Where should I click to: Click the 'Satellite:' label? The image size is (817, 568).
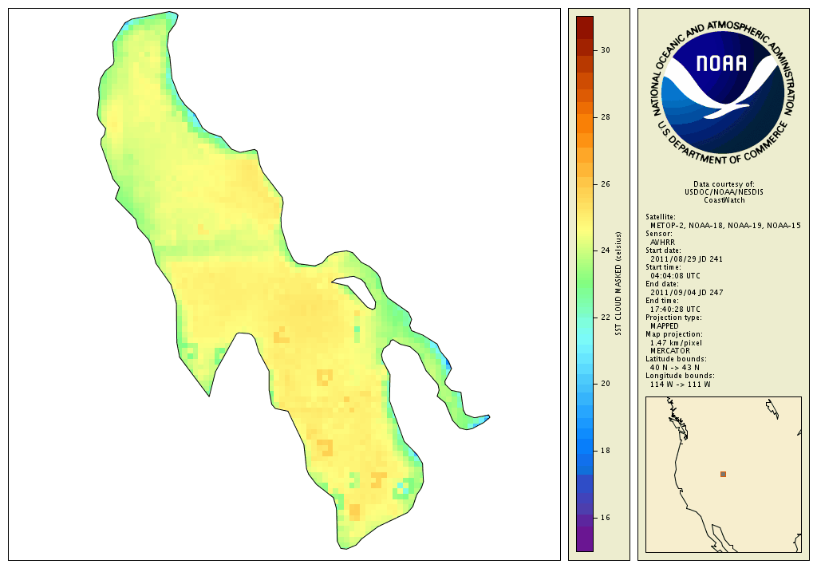coord(660,217)
